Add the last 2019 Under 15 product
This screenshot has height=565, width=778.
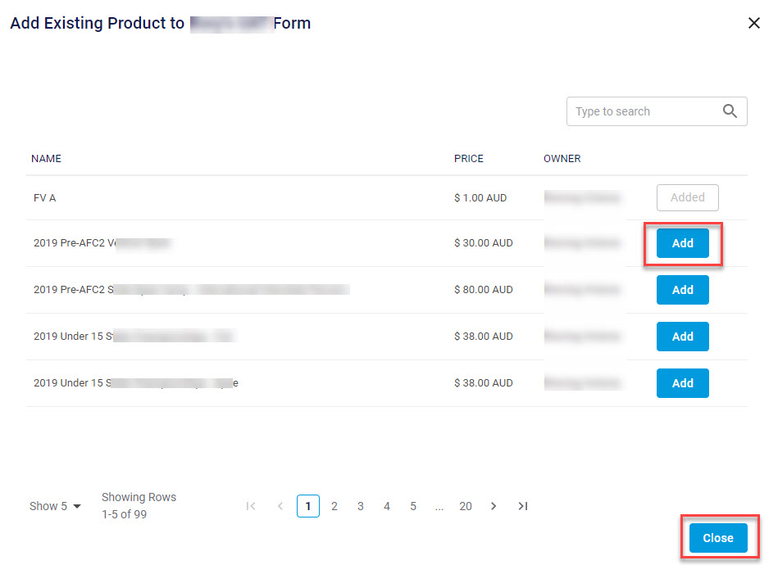(682, 383)
